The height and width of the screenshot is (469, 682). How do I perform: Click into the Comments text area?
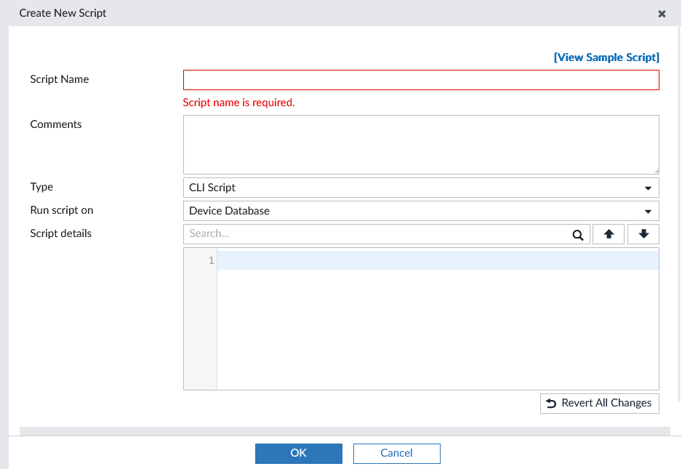tap(421, 144)
